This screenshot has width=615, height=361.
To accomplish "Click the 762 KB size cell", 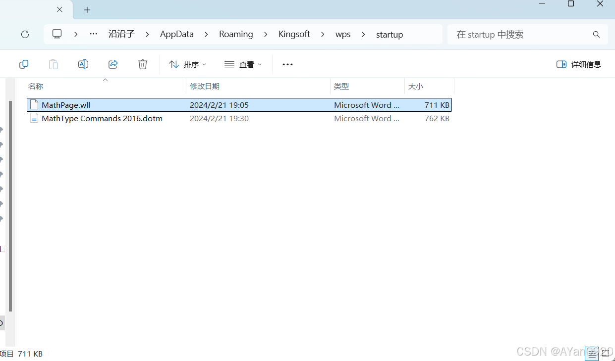I will tap(437, 118).
